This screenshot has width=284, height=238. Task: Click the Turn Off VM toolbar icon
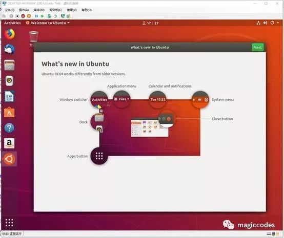point(17,16)
